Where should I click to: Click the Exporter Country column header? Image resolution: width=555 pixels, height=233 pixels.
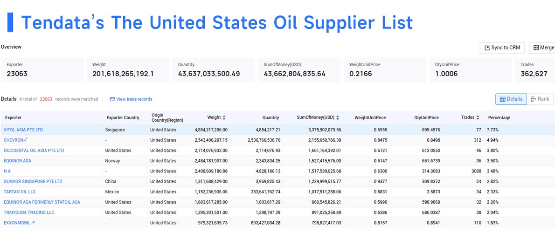coord(123,118)
